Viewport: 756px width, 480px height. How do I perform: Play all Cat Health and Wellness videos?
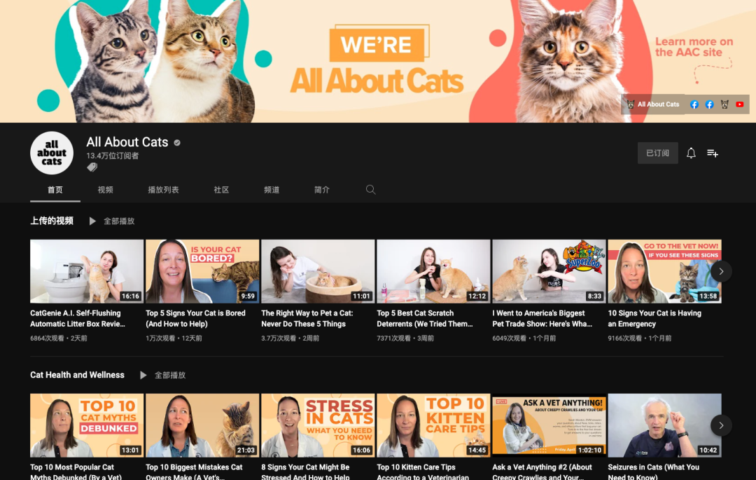pyautogui.click(x=143, y=375)
